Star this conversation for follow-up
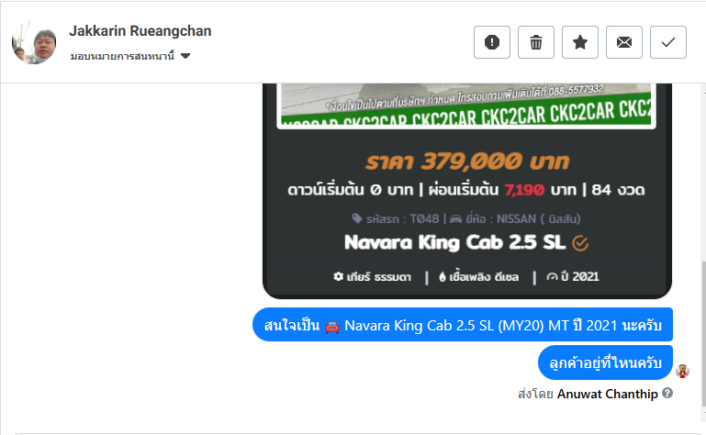The width and height of the screenshot is (706, 435). pyautogui.click(x=580, y=42)
